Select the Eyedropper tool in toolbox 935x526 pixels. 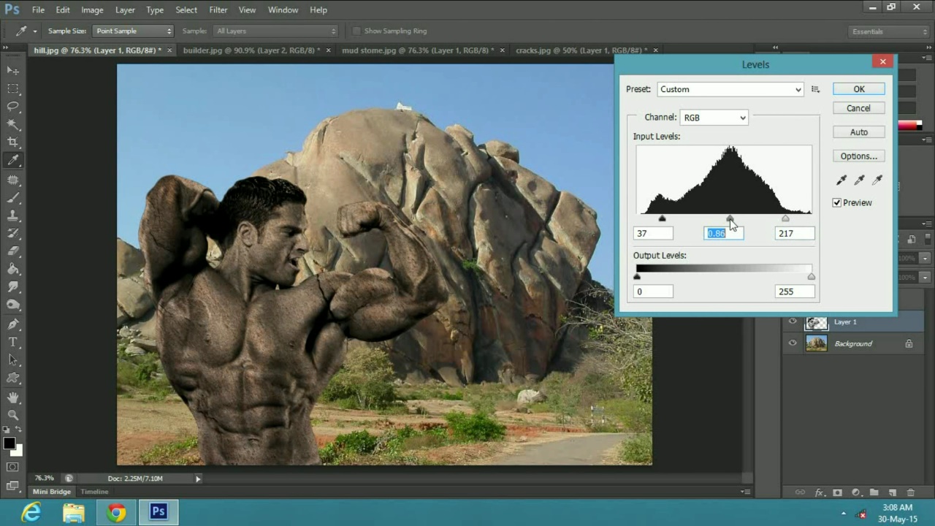click(x=13, y=161)
